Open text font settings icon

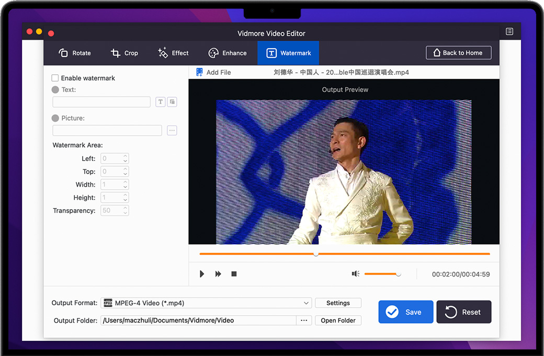[161, 102]
